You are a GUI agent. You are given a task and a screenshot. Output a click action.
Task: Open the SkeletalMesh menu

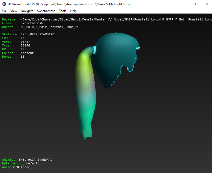click(x=46, y=11)
